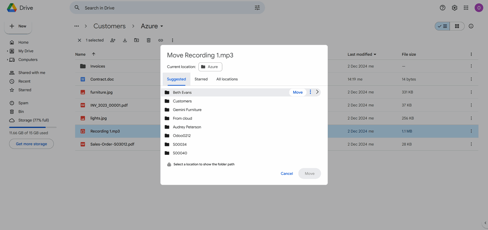Viewport: 488px width, 230px height.
Task: Open the Google apps grid
Action: pyautogui.click(x=466, y=8)
